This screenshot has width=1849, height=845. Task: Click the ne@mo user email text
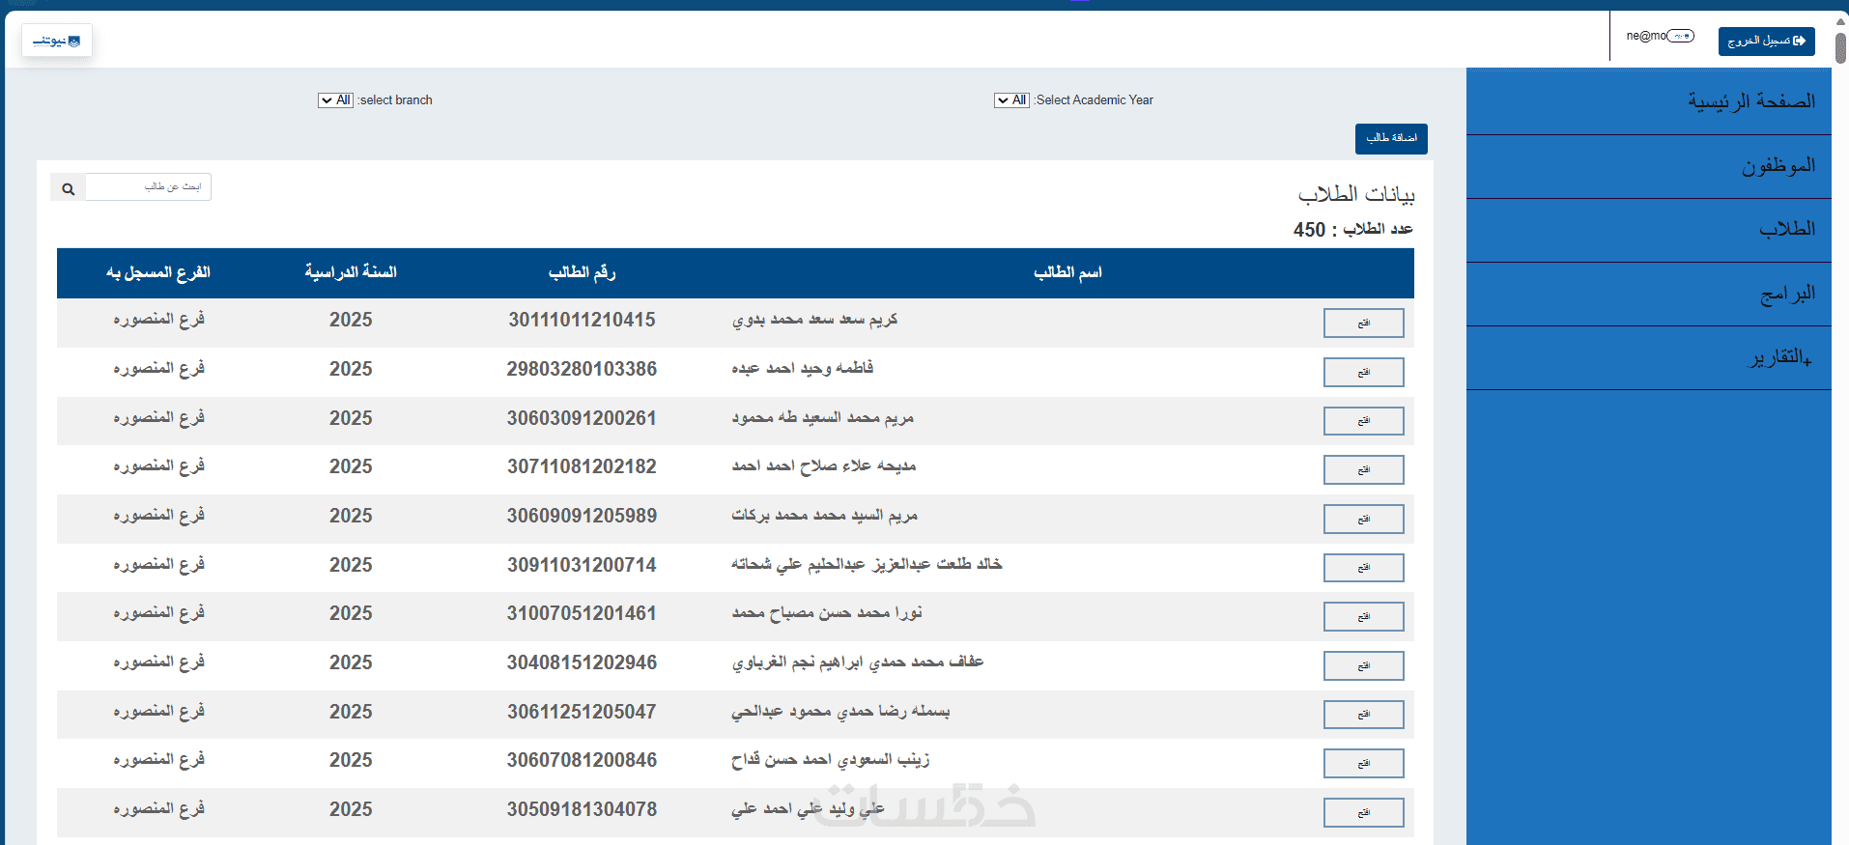pos(1646,36)
